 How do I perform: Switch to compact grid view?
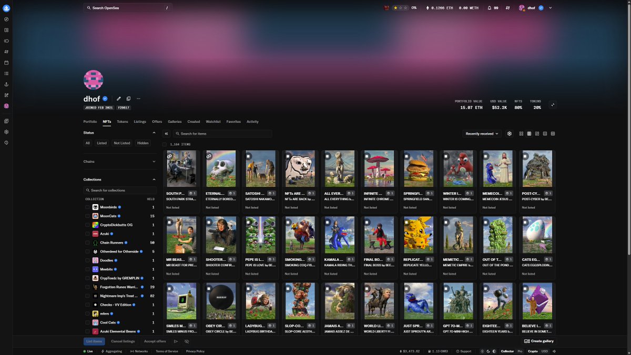tap(529, 134)
